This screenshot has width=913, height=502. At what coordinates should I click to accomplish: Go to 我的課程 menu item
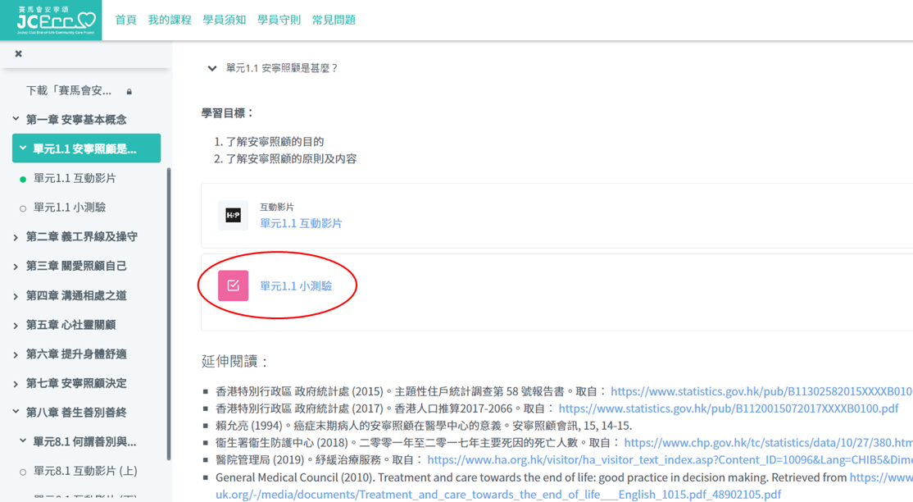[x=170, y=20]
